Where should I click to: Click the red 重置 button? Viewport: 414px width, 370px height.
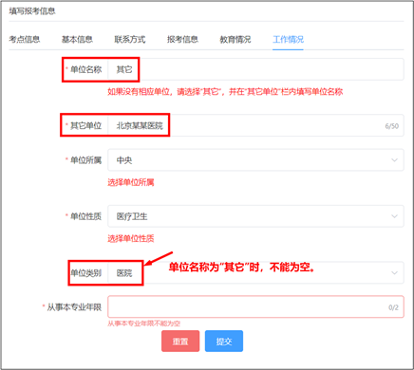click(180, 342)
